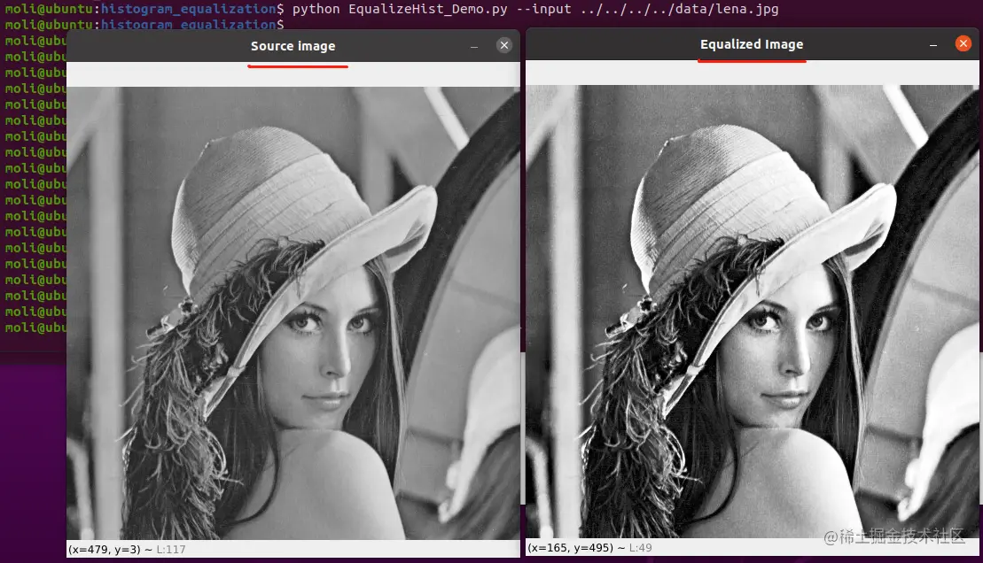
Task: Minimize the Equalized Image window
Action: point(933,45)
